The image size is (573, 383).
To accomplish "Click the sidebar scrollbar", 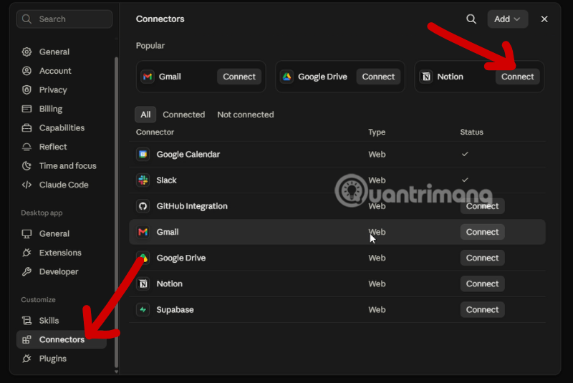I will 116,212.
